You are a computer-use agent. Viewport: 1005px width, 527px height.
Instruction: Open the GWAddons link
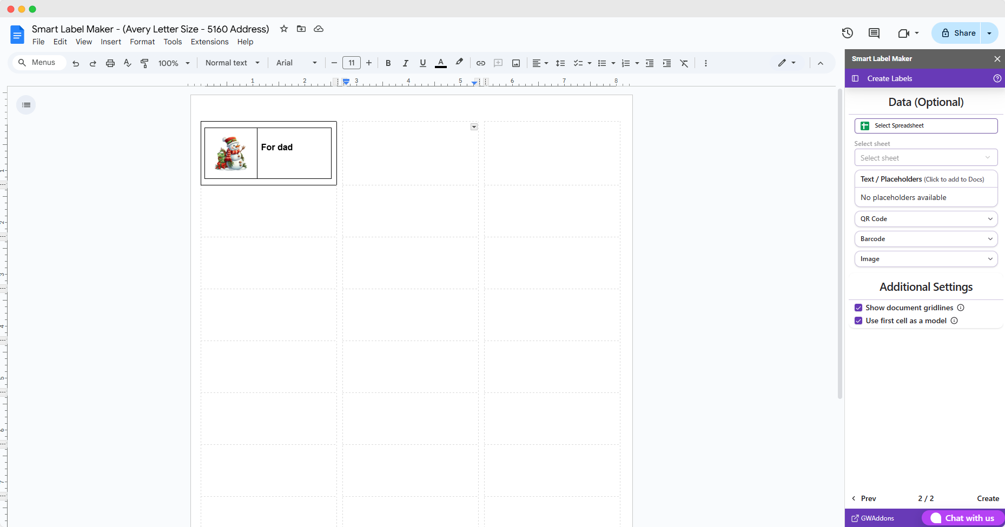(873, 518)
